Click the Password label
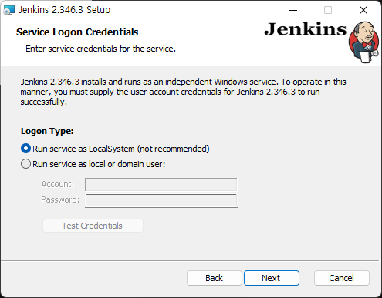This screenshot has width=382, height=298. point(60,199)
